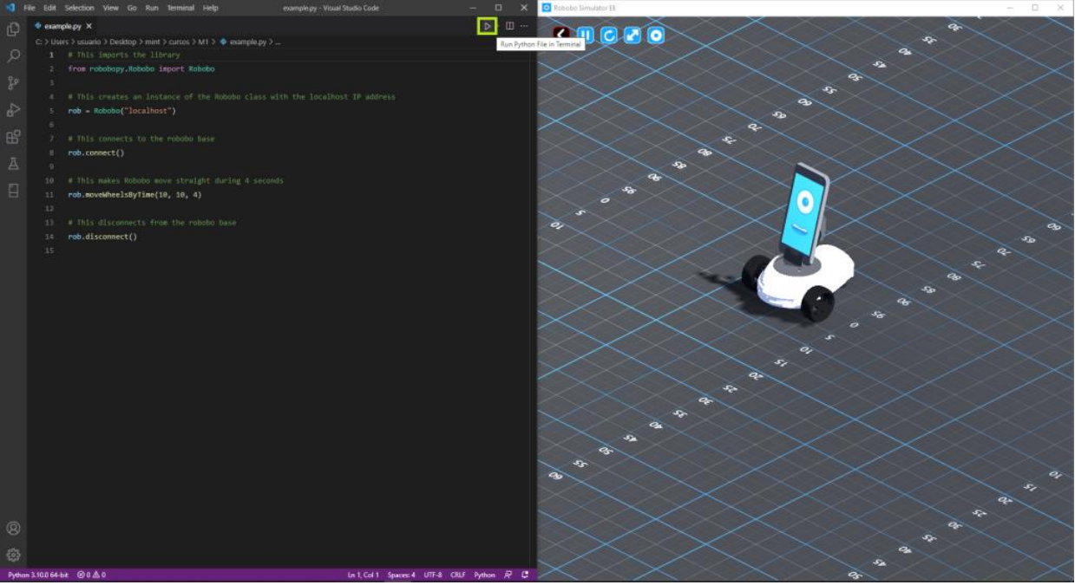Open the Source Control view
The height and width of the screenshot is (585, 1075).
tap(13, 83)
